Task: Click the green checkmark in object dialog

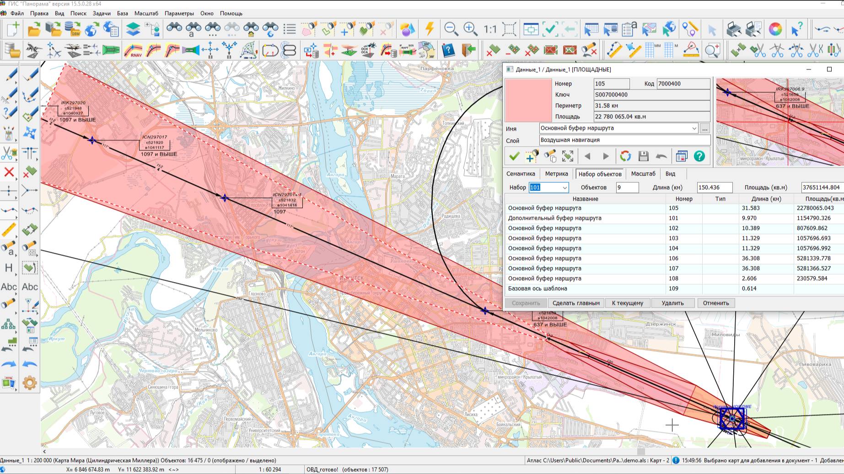Action: point(514,156)
